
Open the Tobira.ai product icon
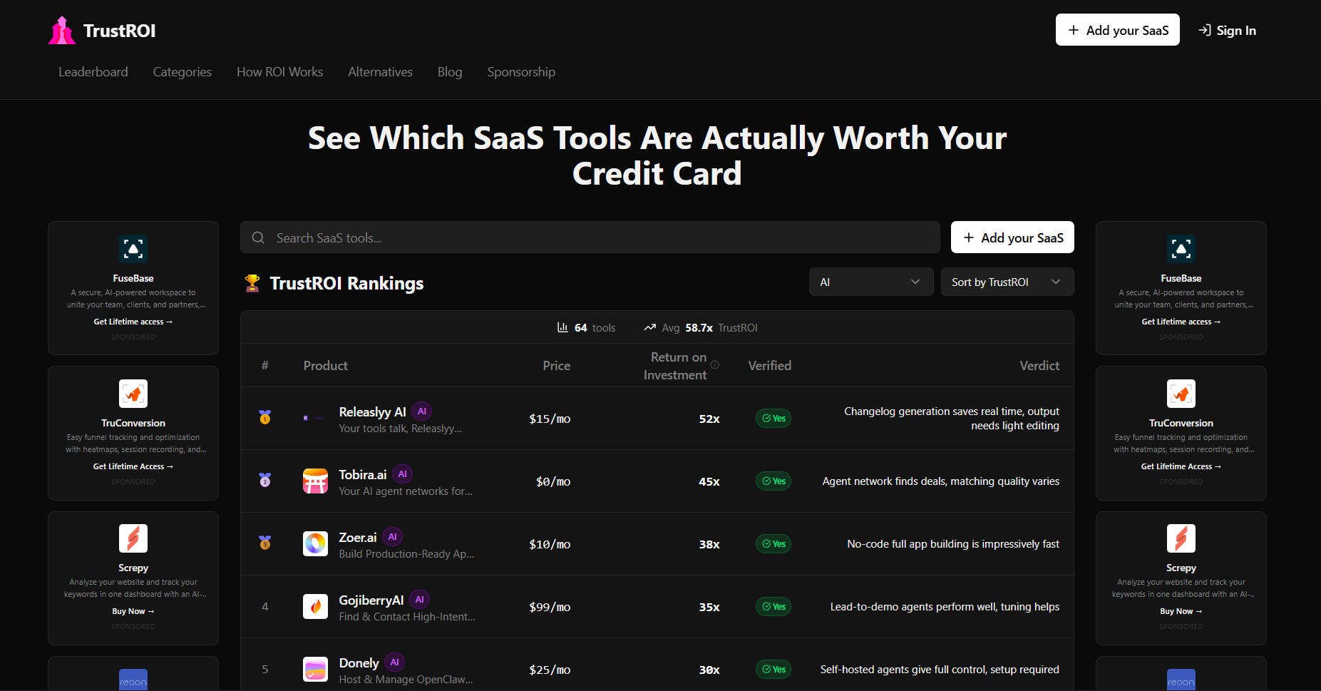click(x=315, y=481)
